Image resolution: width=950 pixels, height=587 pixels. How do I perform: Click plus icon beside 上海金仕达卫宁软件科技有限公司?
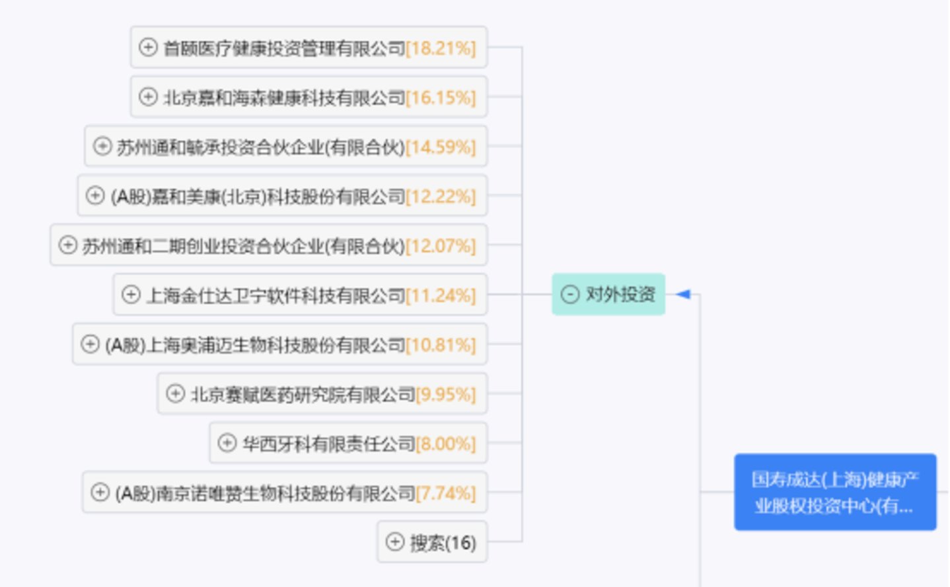(131, 294)
